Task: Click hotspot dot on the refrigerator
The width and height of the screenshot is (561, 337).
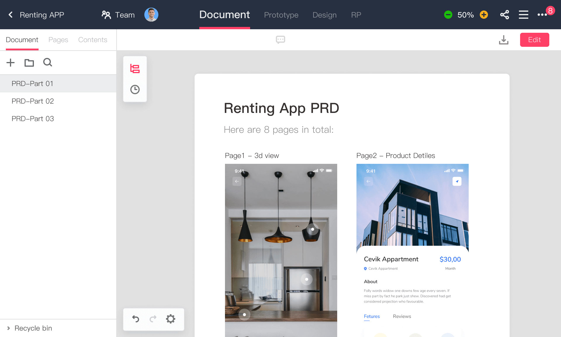Action: pos(307,279)
